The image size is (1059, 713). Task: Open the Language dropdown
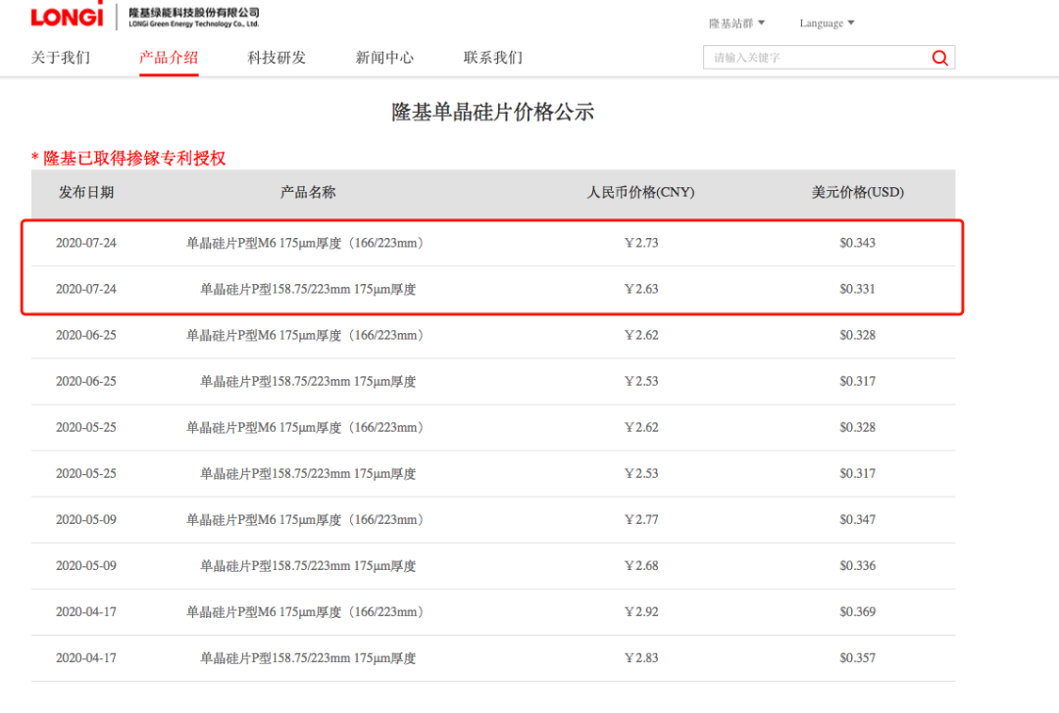[x=827, y=23]
